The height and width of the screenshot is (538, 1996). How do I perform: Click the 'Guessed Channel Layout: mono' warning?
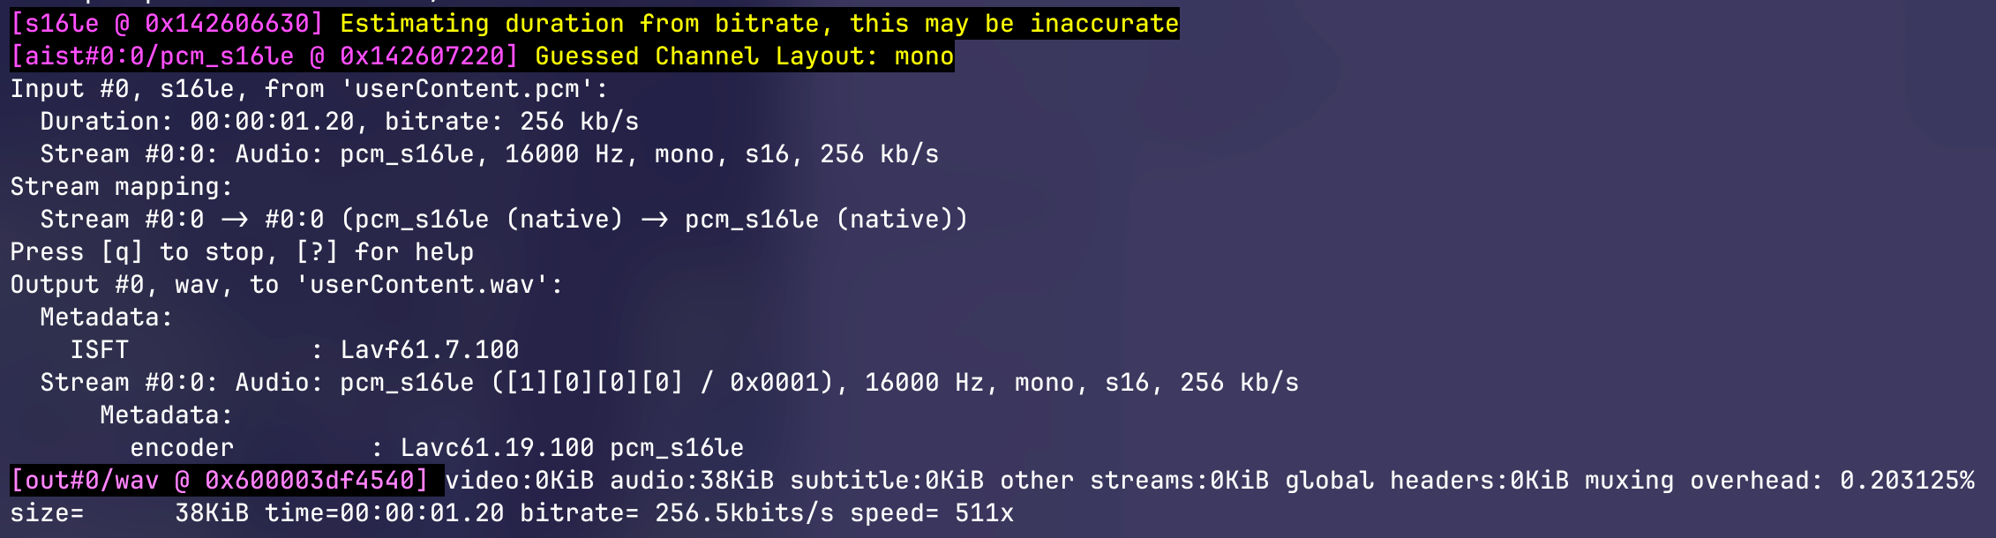point(744,56)
